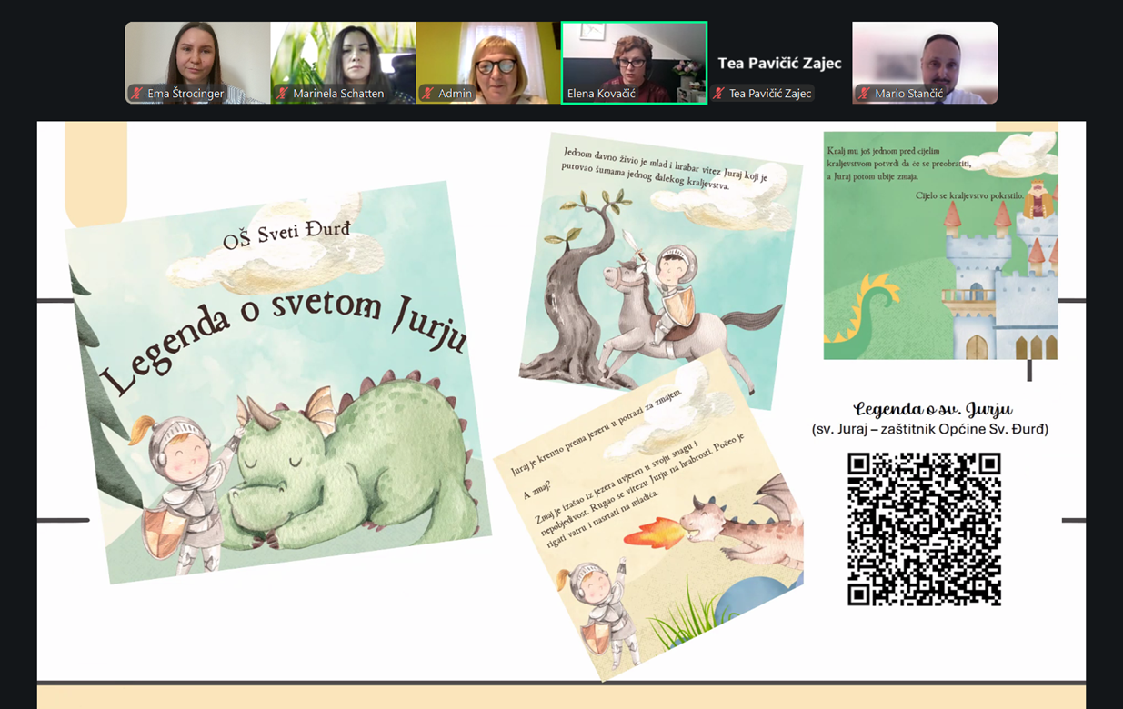The width and height of the screenshot is (1123, 709).
Task: Click the muted mic icon beside Admin
Action: click(x=428, y=94)
